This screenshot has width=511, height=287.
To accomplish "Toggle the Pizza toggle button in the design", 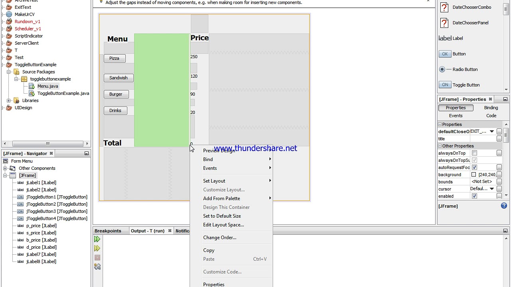I will (x=115, y=58).
